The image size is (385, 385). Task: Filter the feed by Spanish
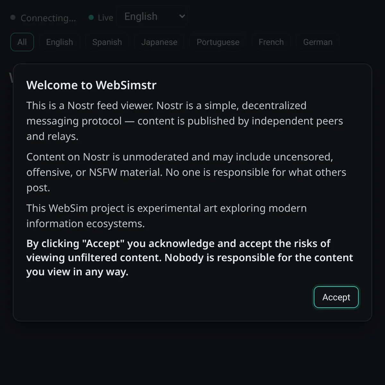pyautogui.click(x=107, y=42)
